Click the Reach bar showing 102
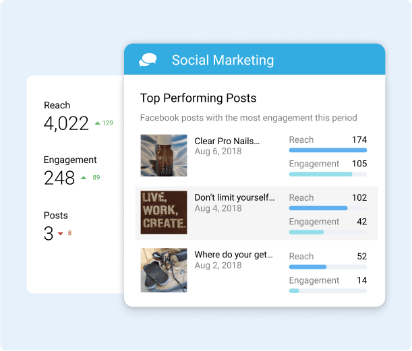 tap(328, 208)
